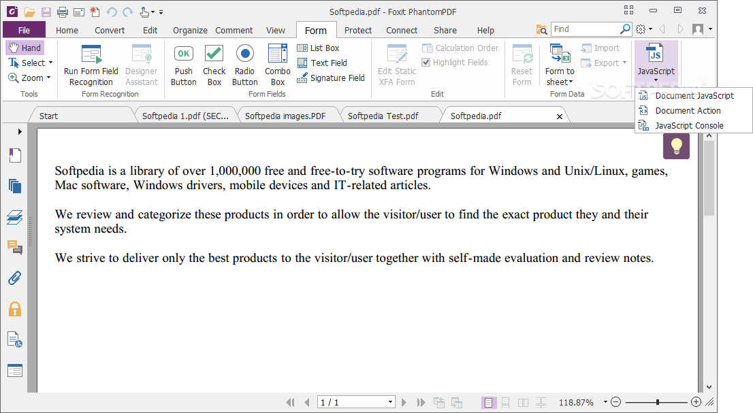Insert a Check Box form field
753x413 pixels.
(214, 65)
